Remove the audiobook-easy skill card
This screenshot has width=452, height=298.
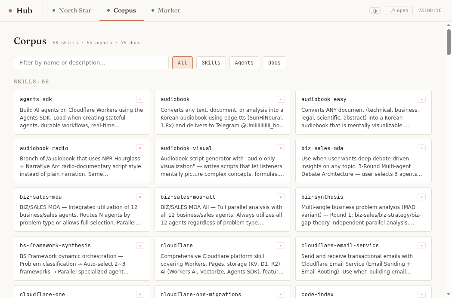pyautogui.click(x=421, y=99)
